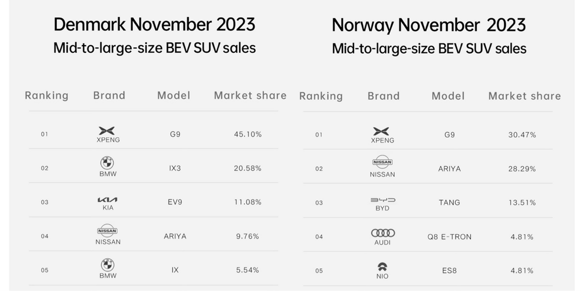Click the Norway table's Brand header
Image resolution: width=582 pixels, height=291 pixels.
point(383,96)
